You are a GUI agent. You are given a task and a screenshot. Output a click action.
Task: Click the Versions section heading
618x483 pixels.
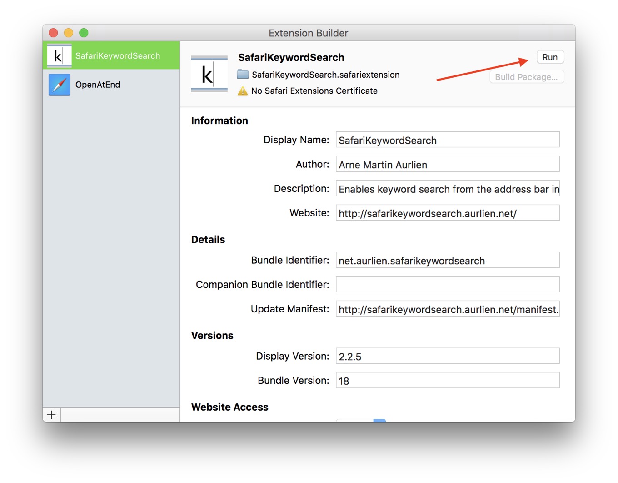point(212,336)
